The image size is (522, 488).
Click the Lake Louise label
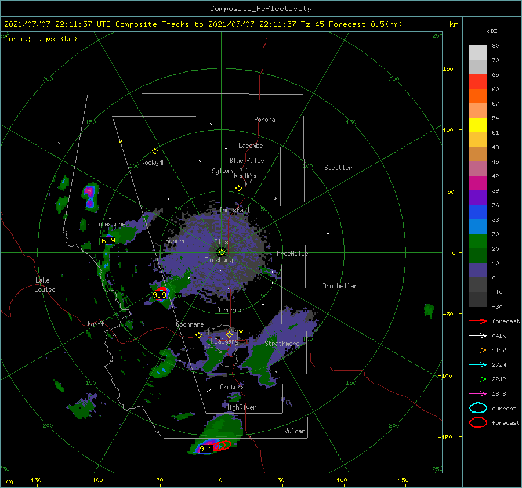pyautogui.click(x=45, y=285)
